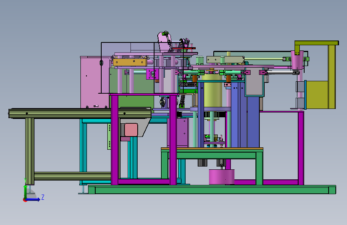
Task: Select the tan horizontal bar at upper left
Action: tap(130, 62)
